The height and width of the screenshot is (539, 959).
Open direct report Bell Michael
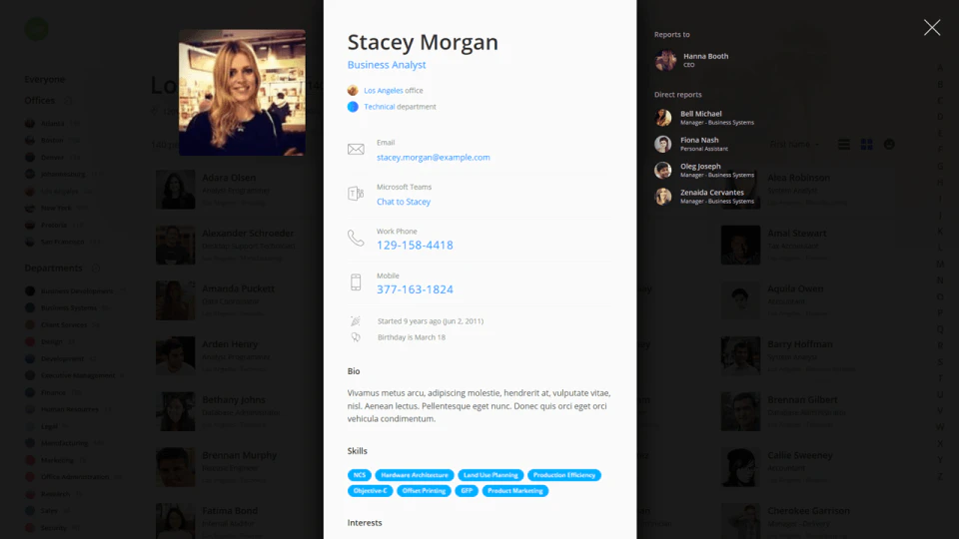click(704, 118)
